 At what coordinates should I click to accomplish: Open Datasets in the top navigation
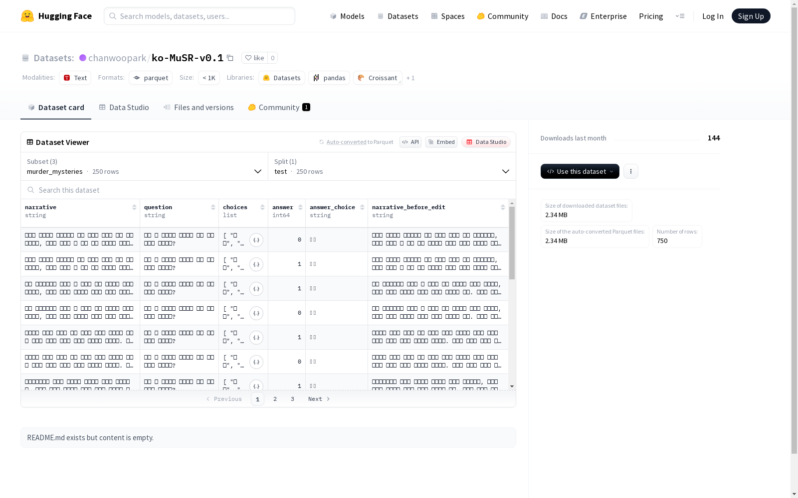click(398, 16)
